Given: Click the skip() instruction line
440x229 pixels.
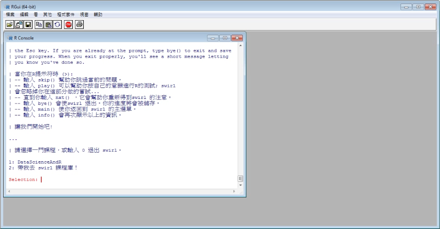Looking at the screenshot, I should (65, 80).
